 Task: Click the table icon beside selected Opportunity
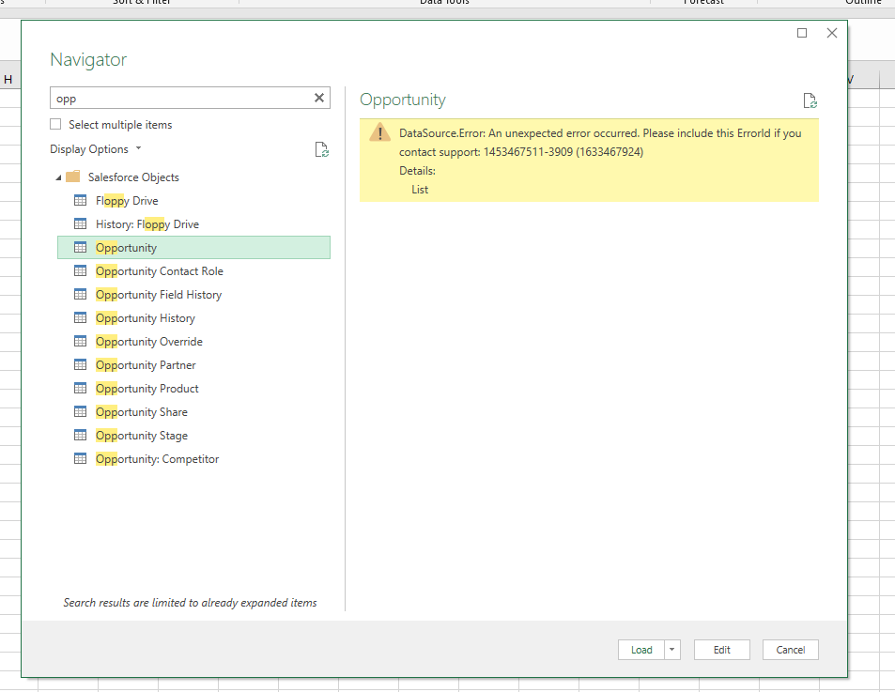tap(81, 247)
